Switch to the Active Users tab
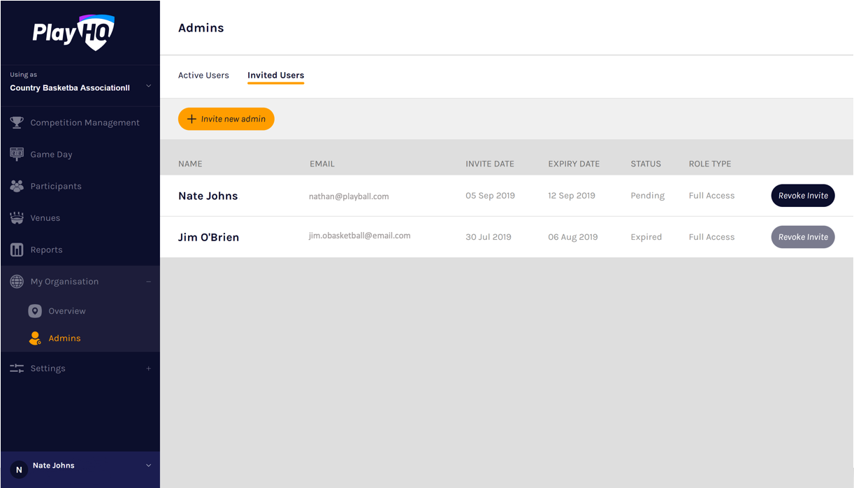Image resolution: width=854 pixels, height=488 pixels. [203, 76]
